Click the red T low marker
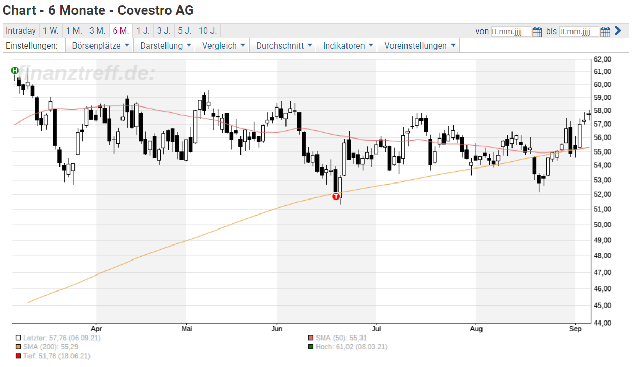 336,196
